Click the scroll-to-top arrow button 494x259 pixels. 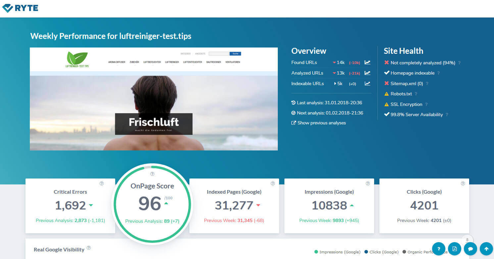coord(486,249)
